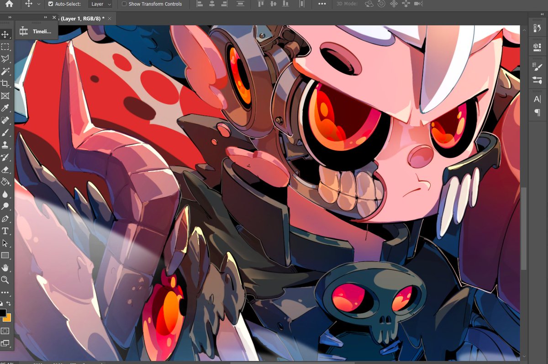Click Align left edges icon

click(x=200, y=4)
